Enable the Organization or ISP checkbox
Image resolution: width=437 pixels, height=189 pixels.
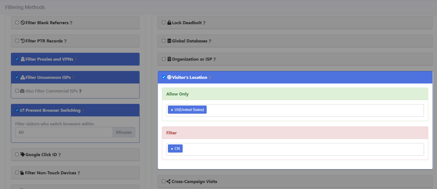(164, 59)
